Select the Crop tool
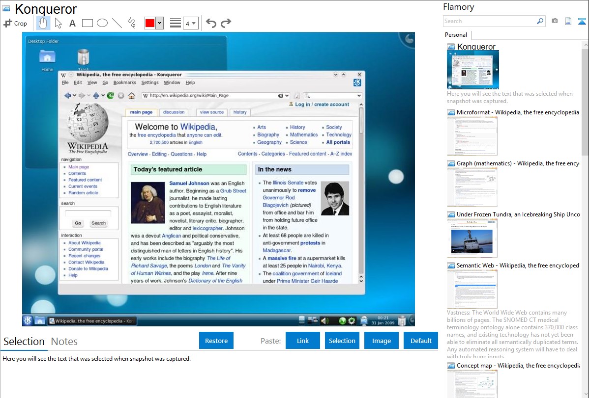589x398 pixels. pos(15,23)
